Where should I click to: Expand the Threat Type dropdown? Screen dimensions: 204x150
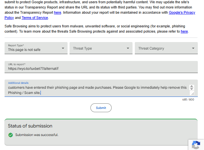pyautogui.click(x=101, y=48)
